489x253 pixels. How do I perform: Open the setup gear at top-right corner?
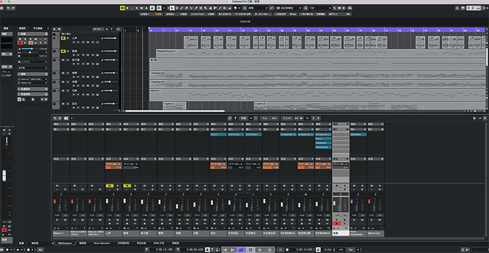(487, 8)
